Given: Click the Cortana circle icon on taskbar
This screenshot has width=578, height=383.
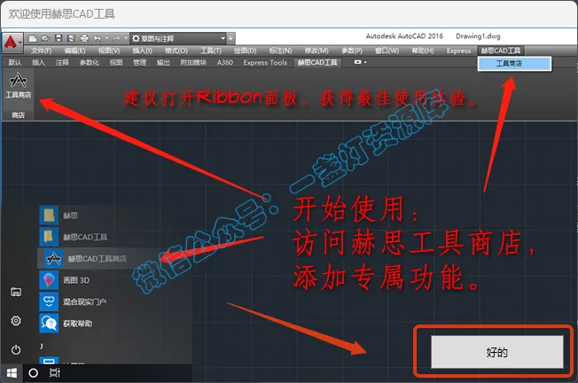Looking at the screenshot, I should [x=33, y=373].
